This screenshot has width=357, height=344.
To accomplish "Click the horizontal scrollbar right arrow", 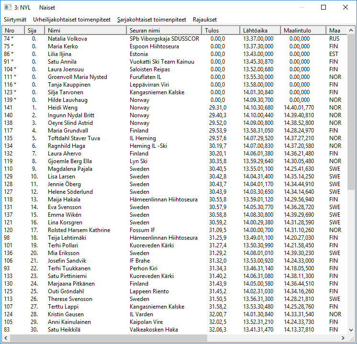I will (343, 338).
